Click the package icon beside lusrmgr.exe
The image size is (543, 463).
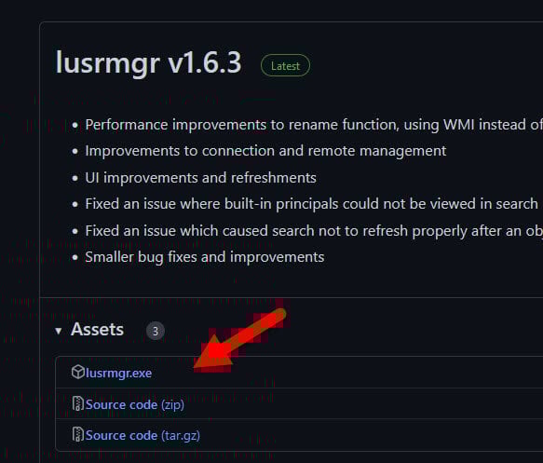[x=78, y=373]
